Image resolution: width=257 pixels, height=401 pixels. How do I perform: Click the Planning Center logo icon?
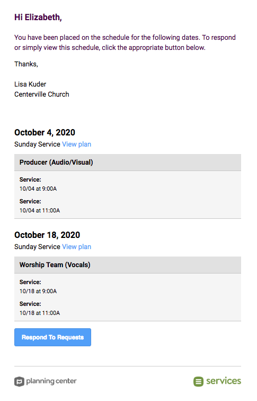point(19,381)
